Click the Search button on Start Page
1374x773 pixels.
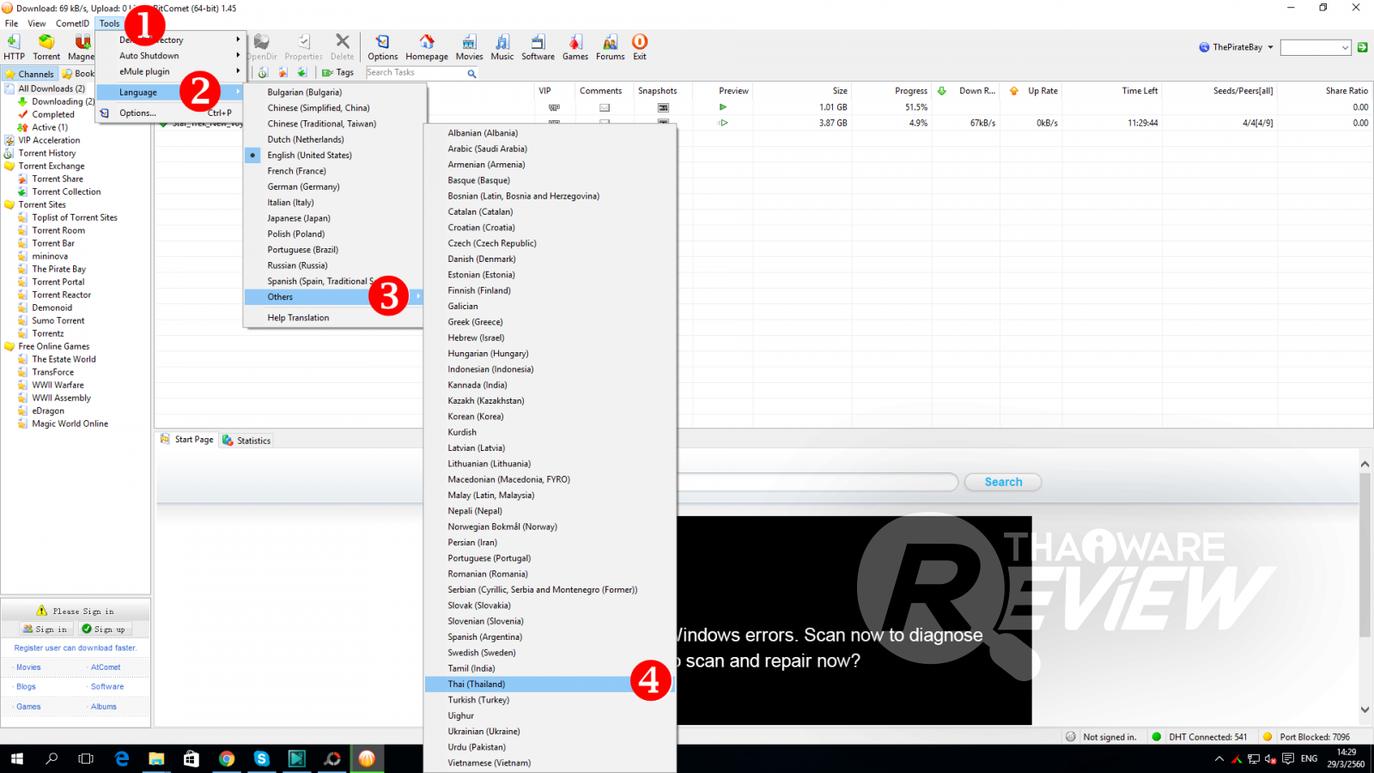1002,483
